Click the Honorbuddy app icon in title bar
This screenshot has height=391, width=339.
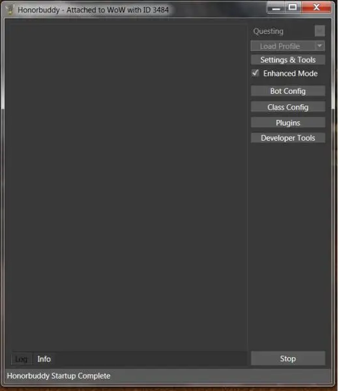pos(10,10)
